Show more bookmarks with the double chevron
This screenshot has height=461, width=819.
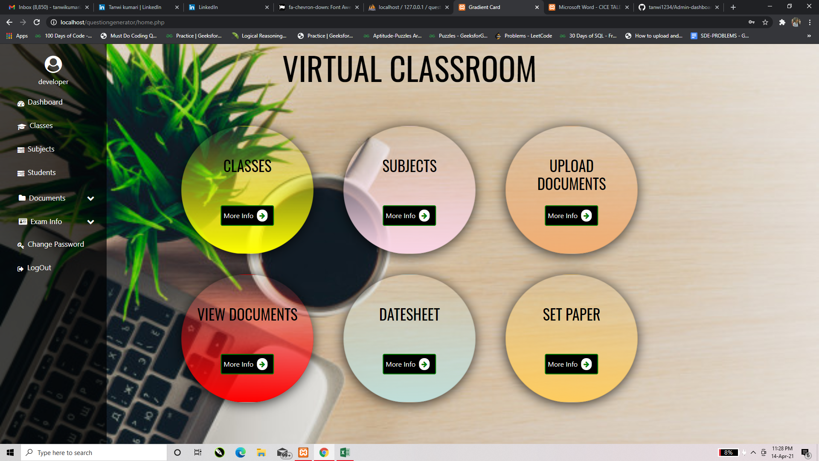tap(809, 36)
